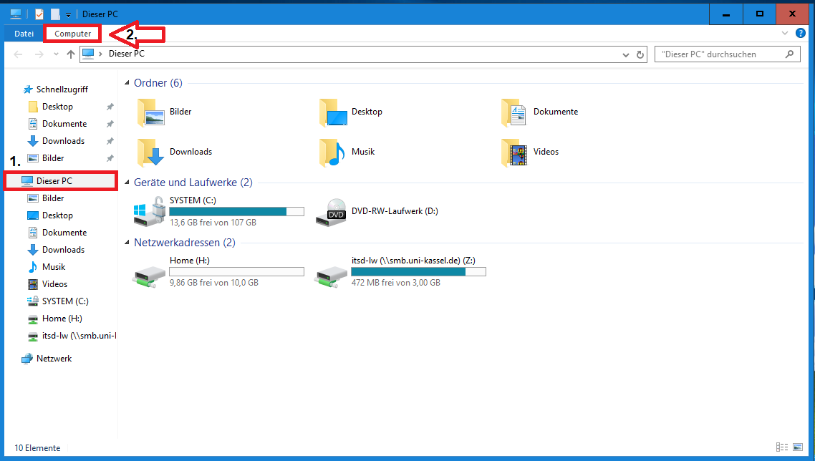Open the Datei menu
Screen dimensions: 815x461
[24, 34]
